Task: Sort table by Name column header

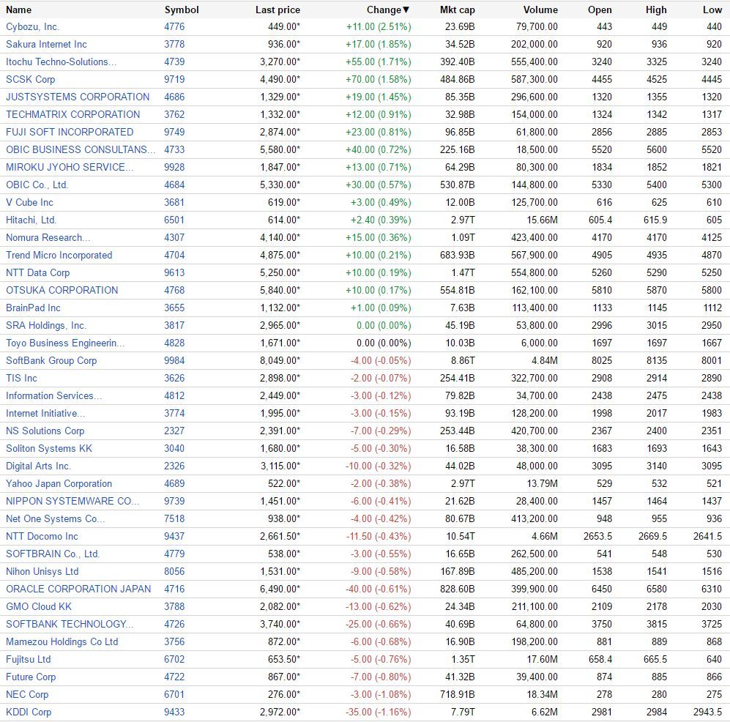Action: 18,10
